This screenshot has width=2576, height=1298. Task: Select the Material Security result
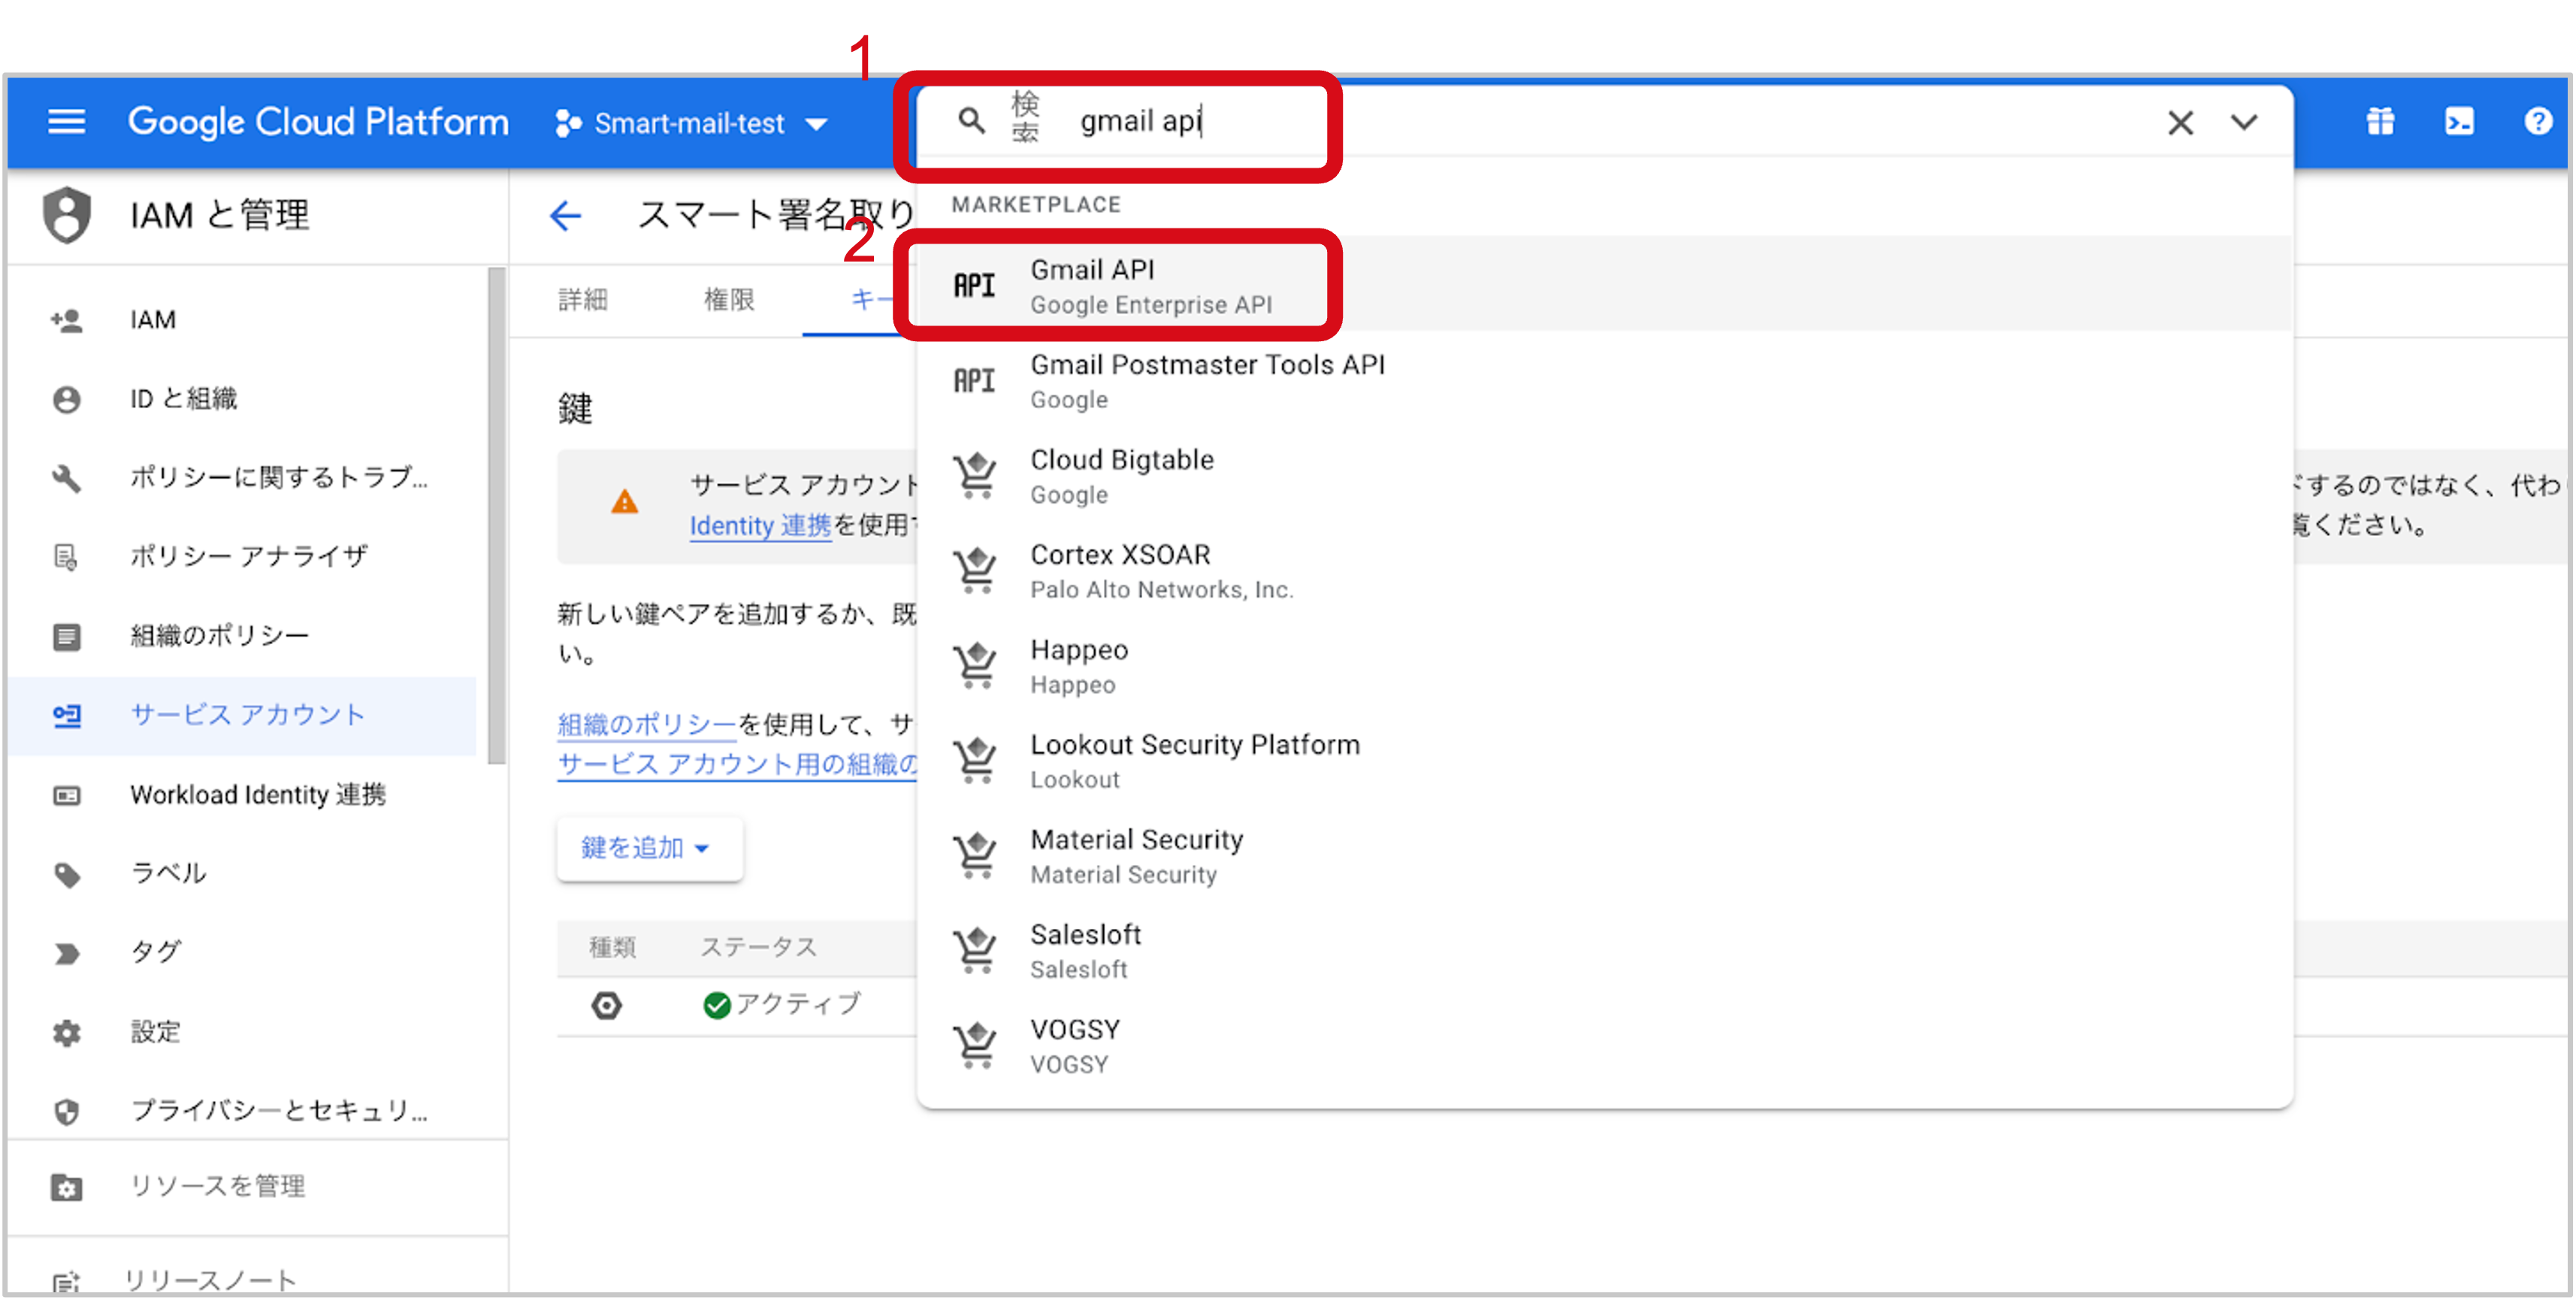click(1604, 856)
